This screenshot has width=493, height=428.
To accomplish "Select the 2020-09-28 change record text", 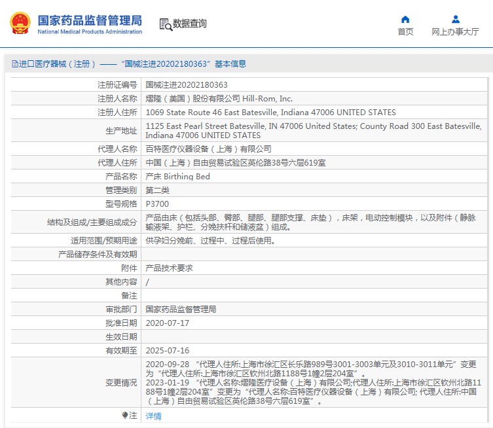I will 311,369.
